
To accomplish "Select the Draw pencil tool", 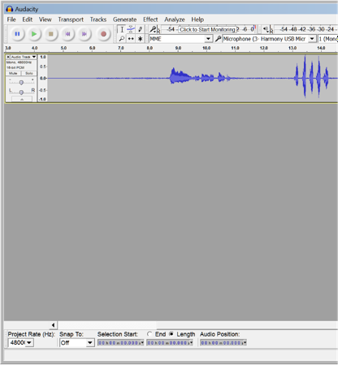I will [140, 29].
